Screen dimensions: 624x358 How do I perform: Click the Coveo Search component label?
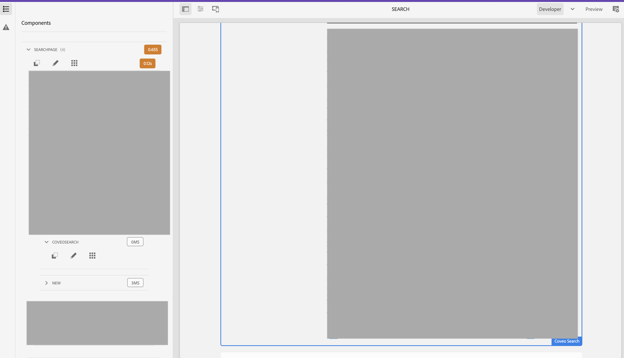[x=566, y=341]
